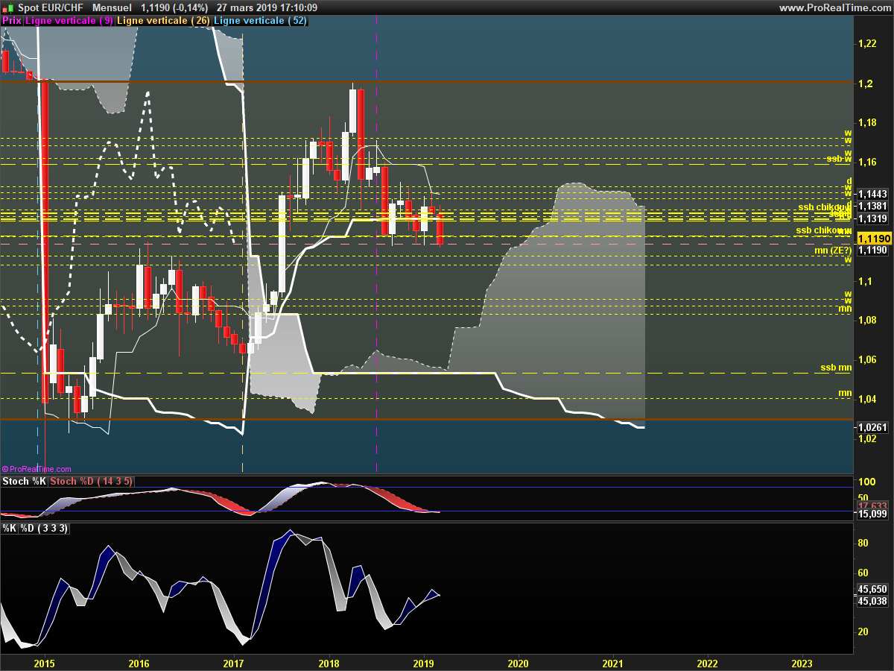Screen dimensions: 894x671
Task: Click the 1,16 price axis label
Action: (x=867, y=163)
